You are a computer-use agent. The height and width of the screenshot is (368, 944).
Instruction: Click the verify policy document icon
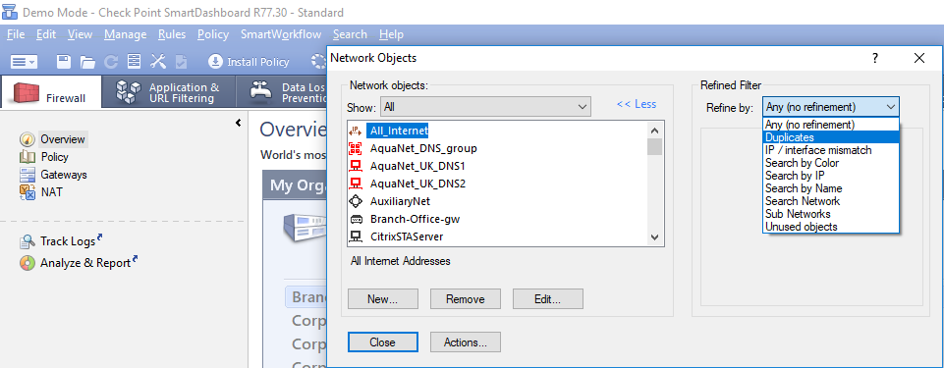coord(181,61)
